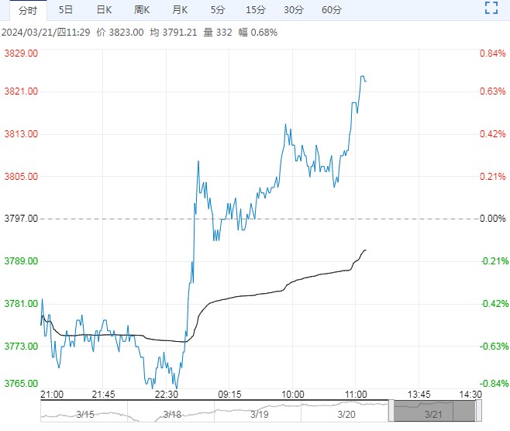Click the latest blue price point peak
Viewport: 510px width, 431px height.
[x=362, y=77]
